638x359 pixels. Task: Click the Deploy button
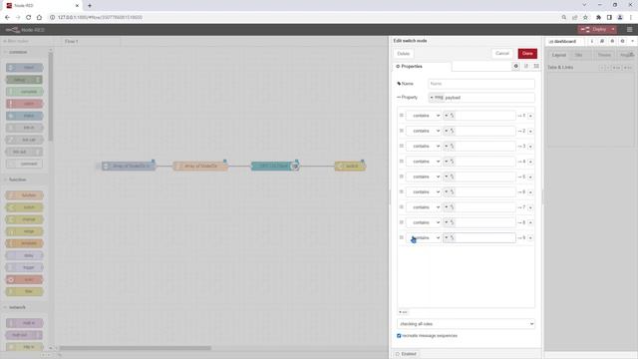pyautogui.click(x=594, y=29)
